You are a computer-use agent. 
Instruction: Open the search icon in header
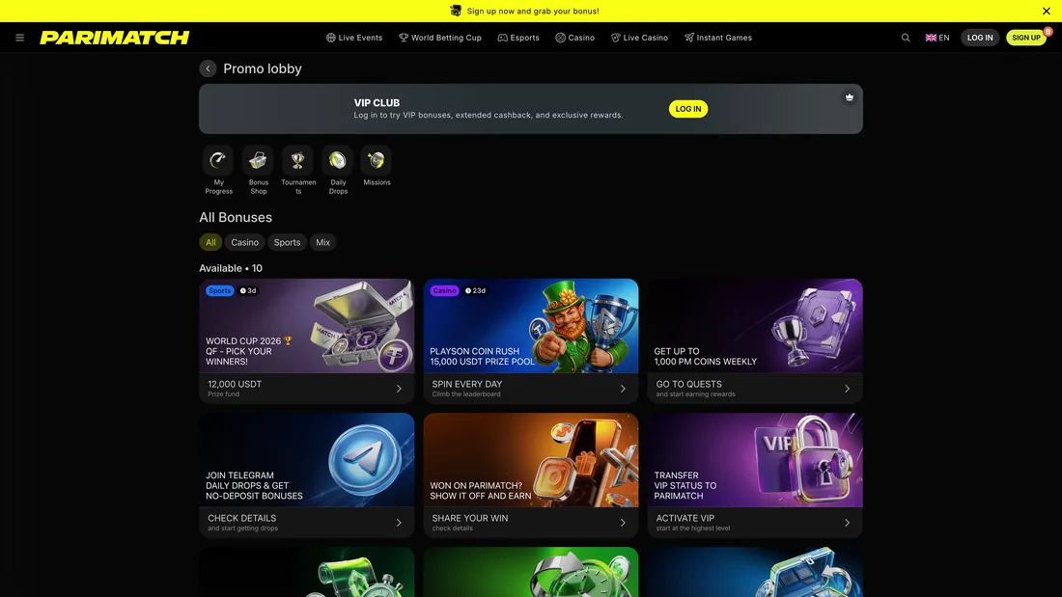point(906,38)
